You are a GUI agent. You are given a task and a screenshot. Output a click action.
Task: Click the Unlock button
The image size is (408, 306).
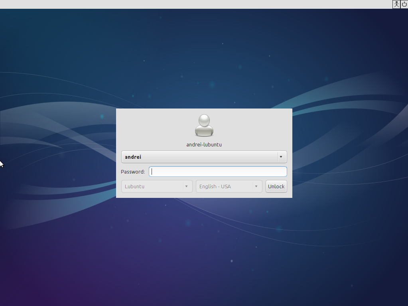[276, 186]
